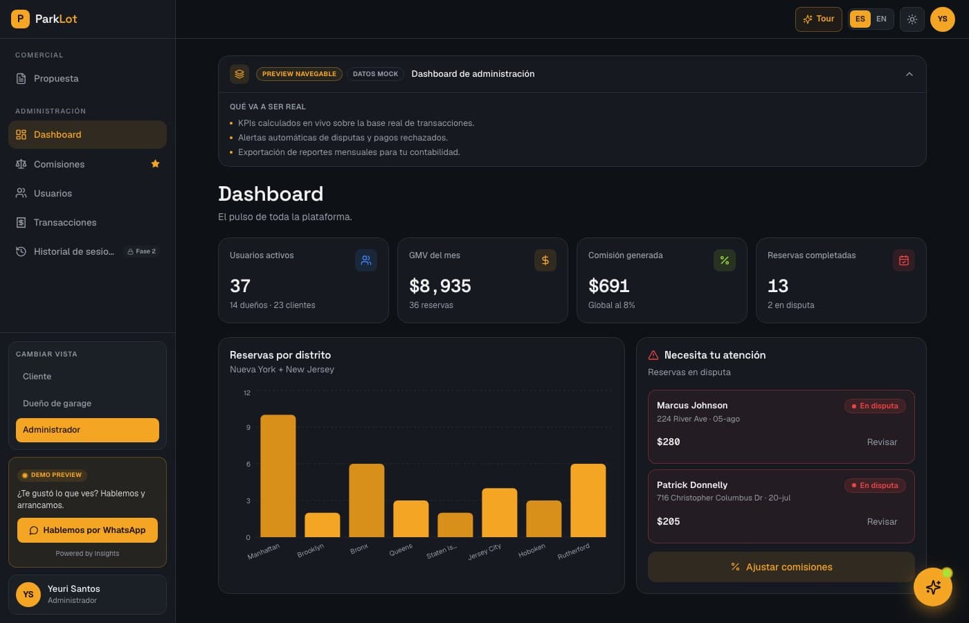
Task: Click the Fase 2 lock badge
Action: pyautogui.click(x=141, y=251)
